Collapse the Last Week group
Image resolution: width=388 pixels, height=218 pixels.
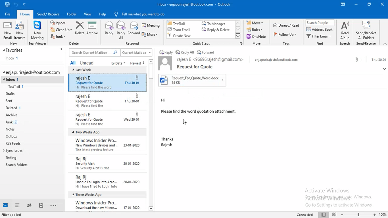[73, 70]
